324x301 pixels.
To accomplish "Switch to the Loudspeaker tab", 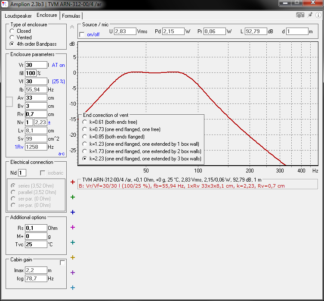I will [18, 16].
